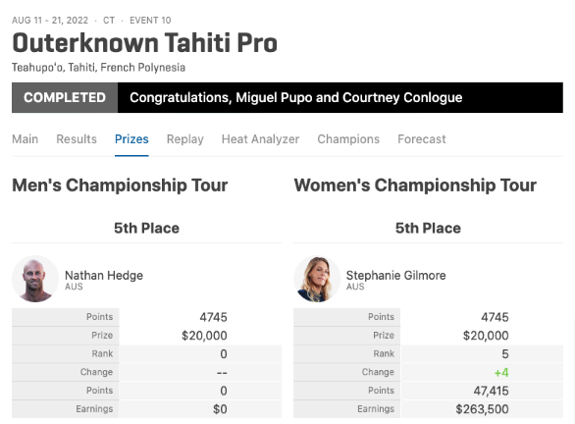Click the congratulations banner text
This screenshot has height=424, width=575.
coord(296,97)
